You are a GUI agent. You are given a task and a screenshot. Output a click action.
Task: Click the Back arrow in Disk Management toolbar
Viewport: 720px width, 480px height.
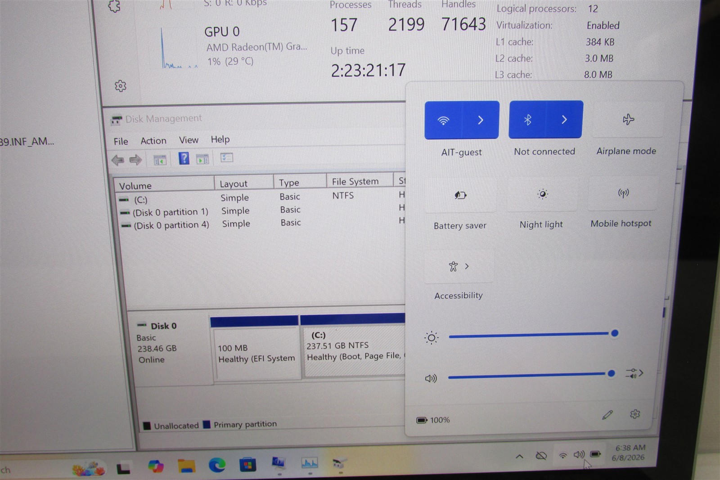click(118, 160)
